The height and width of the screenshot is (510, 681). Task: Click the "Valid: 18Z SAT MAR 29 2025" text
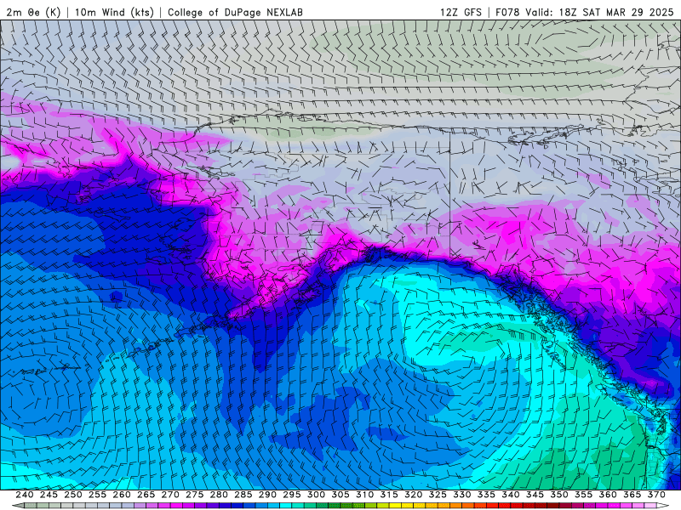click(x=599, y=12)
